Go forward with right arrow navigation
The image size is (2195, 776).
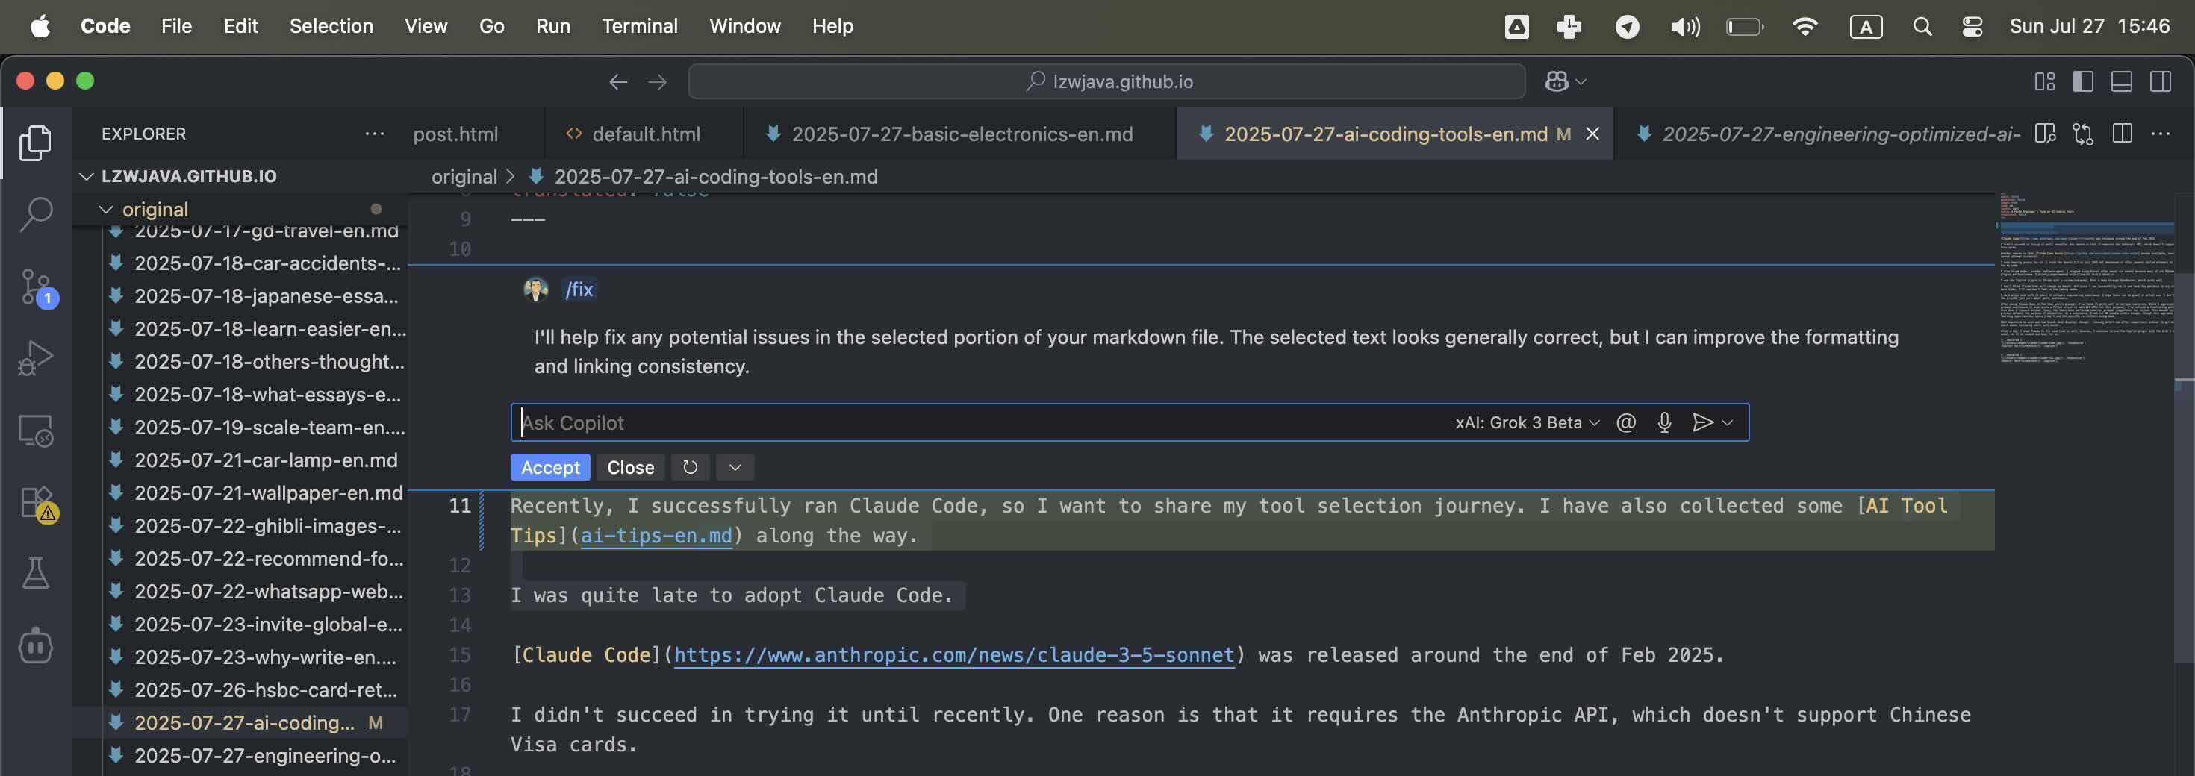657,81
